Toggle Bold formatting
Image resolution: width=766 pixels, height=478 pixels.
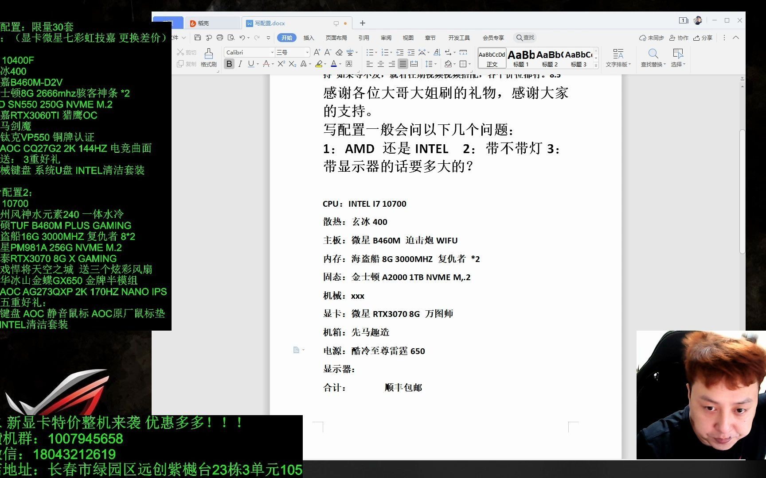click(x=229, y=64)
